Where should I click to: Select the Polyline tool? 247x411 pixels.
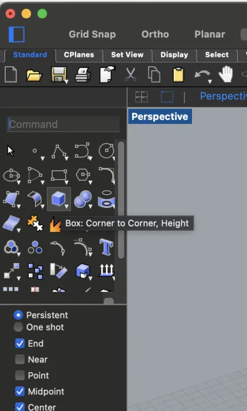pyautogui.click(x=59, y=151)
